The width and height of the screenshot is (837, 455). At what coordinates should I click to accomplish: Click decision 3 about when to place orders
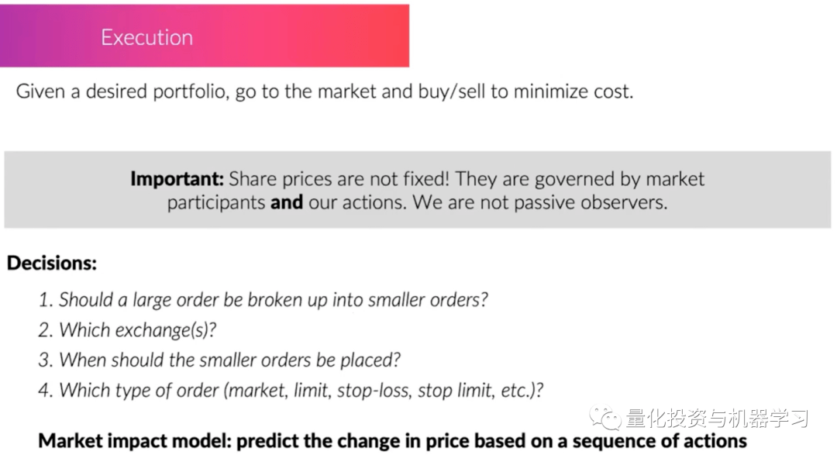tap(219, 360)
